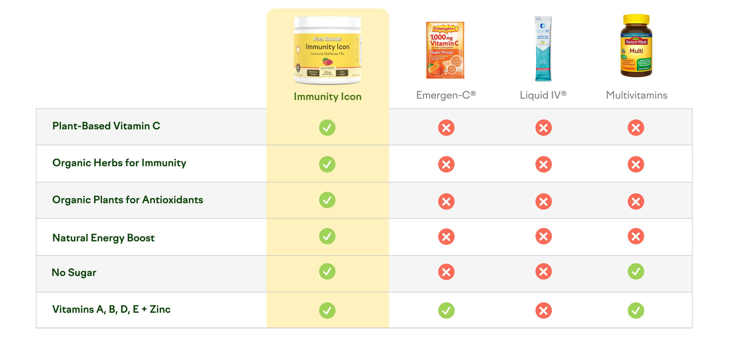Click the Emergen-C orange packet image
The image size is (733, 339).
coord(445,50)
